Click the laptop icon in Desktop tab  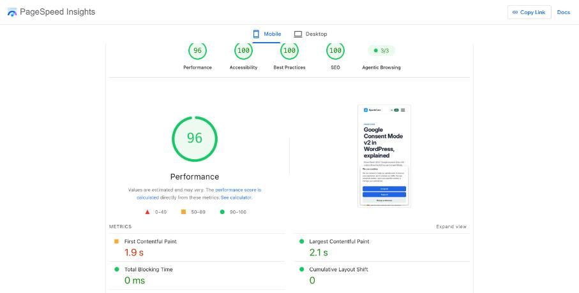click(x=298, y=34)
